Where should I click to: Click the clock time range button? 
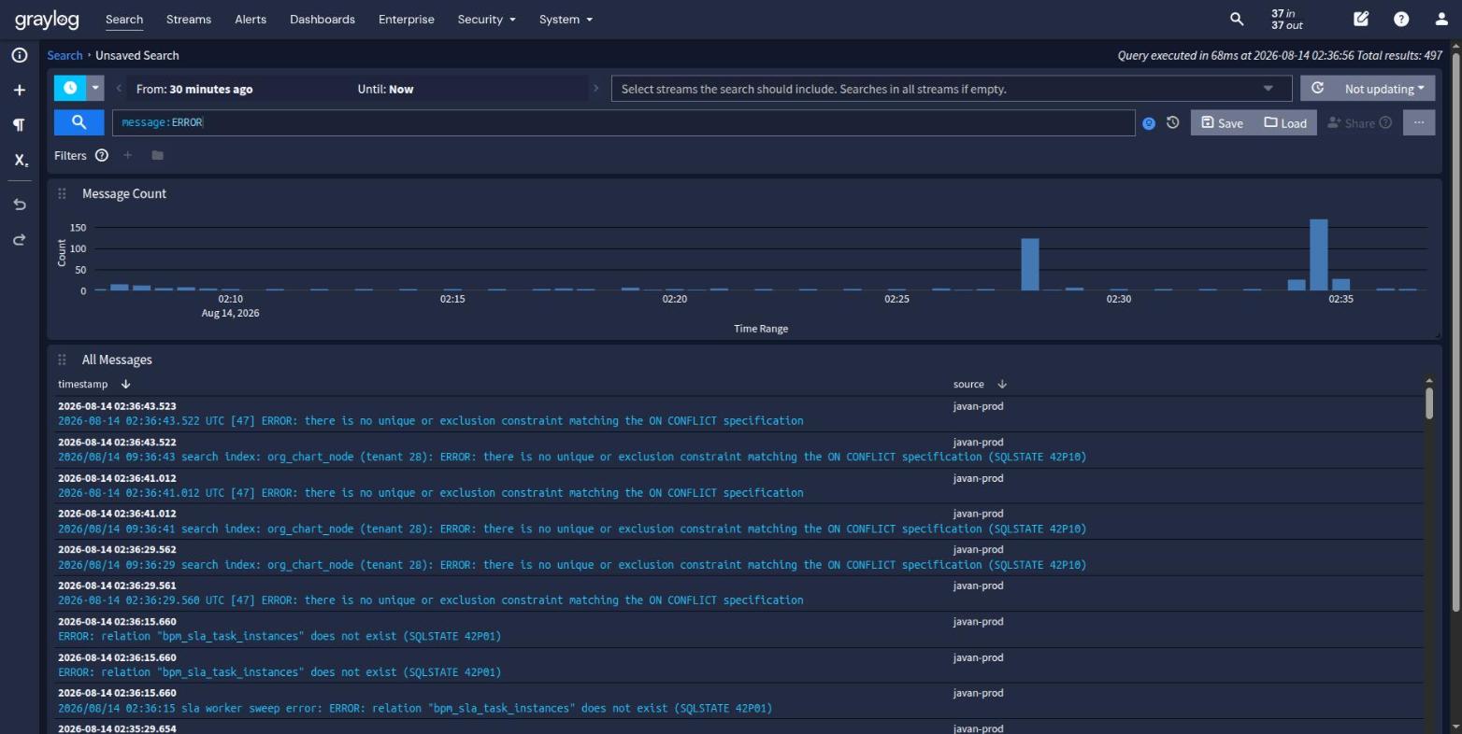point(70,89)
